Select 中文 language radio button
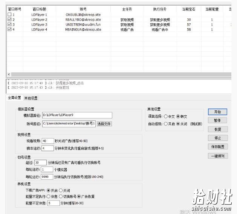Viewport: 237px width, 214px height. pos(166,116)
